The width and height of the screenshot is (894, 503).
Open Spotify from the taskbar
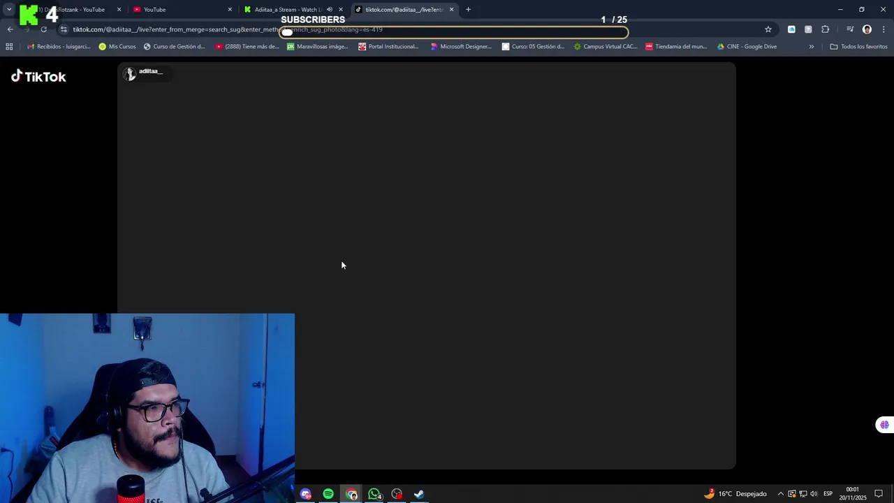[328, 494]
